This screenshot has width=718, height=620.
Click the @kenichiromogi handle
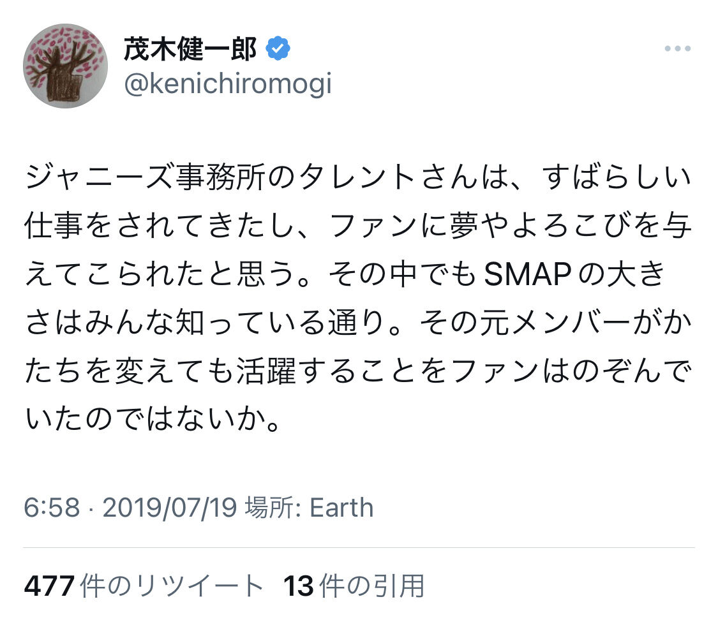tap(228, 84)
